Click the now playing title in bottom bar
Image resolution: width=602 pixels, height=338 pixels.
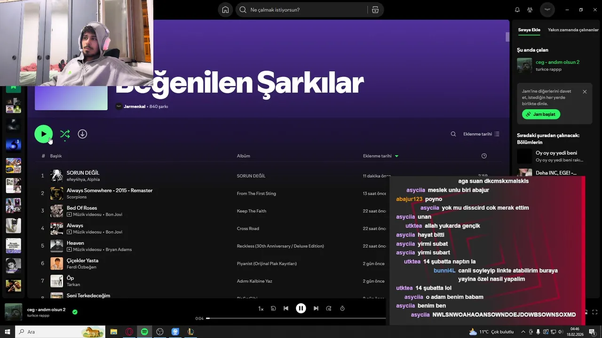(46, 309)
